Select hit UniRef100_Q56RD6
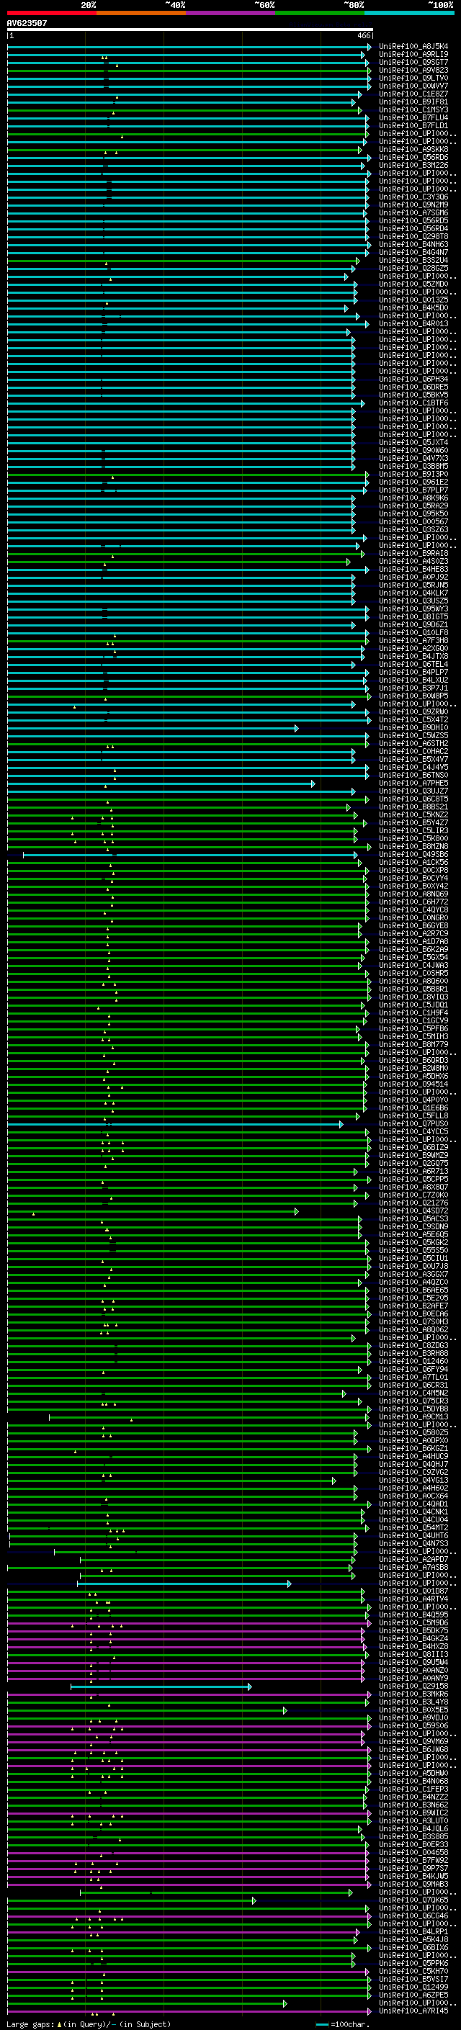 [413, 158]
